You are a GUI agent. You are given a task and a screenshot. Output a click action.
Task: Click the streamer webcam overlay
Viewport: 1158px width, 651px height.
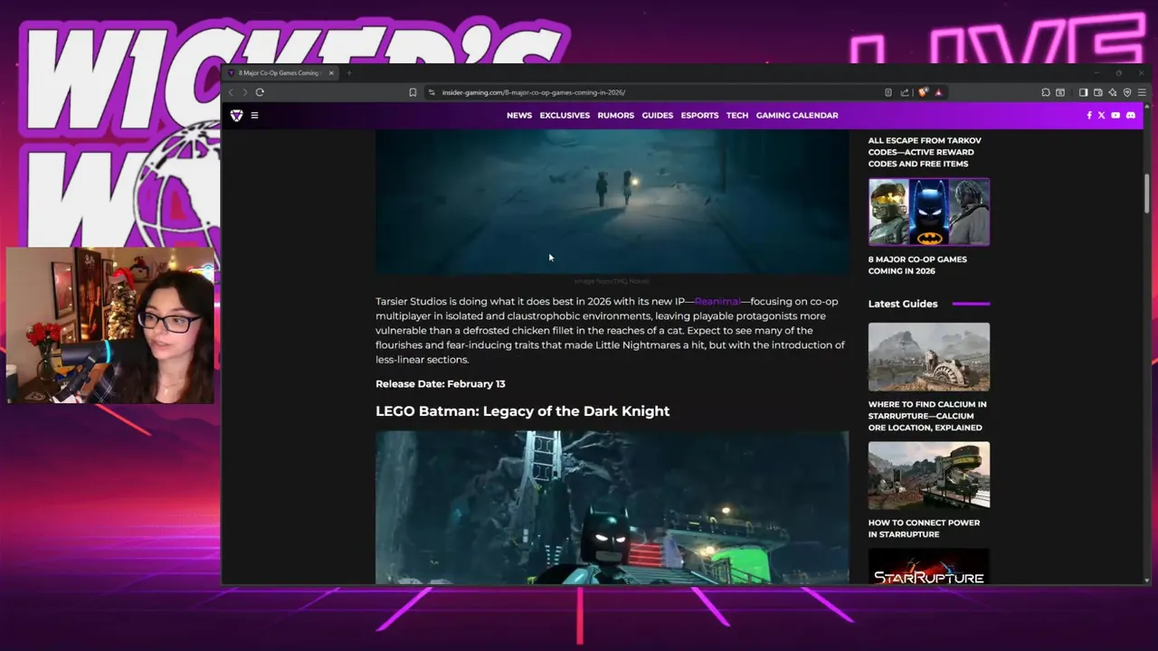[x=110, y=325]
